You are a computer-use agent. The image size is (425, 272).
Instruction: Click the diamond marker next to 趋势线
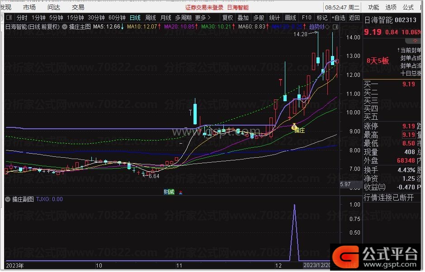click(328, 27)
